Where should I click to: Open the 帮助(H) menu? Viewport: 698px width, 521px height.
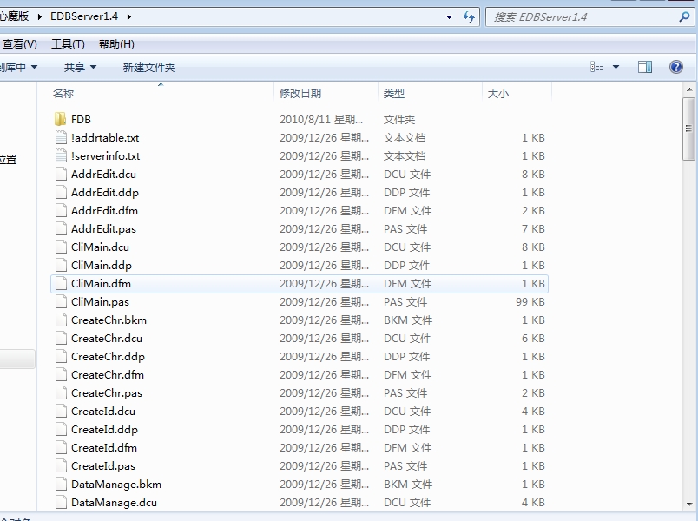116,44
